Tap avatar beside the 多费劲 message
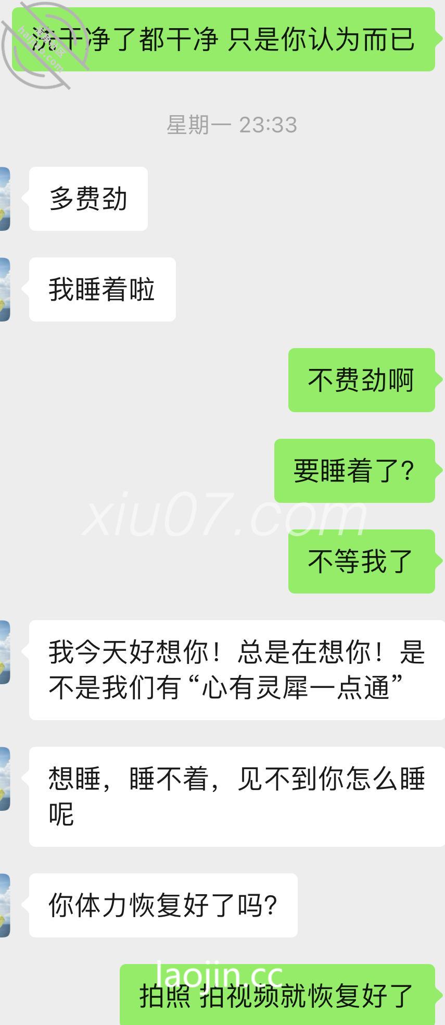Viewport: 445px width, 1025px height. tap(5, 199)
